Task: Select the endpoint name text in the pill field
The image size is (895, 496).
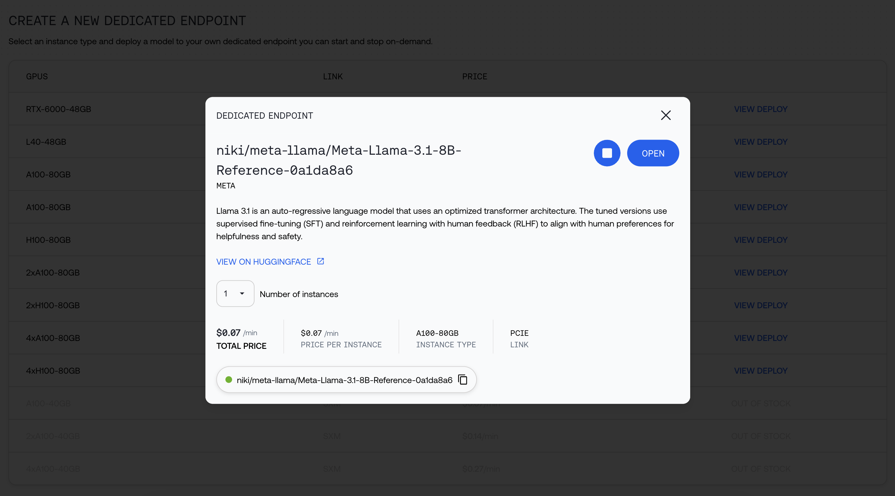Action: pyautogui.click(x=344, y=380)
